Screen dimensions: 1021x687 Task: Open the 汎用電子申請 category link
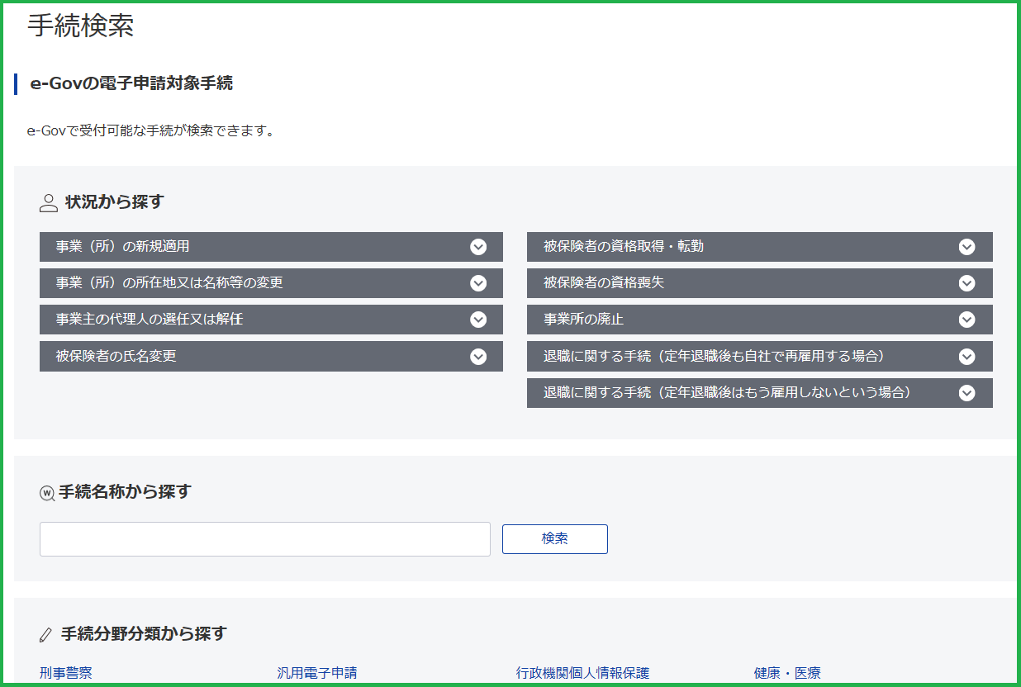point(317,673)
